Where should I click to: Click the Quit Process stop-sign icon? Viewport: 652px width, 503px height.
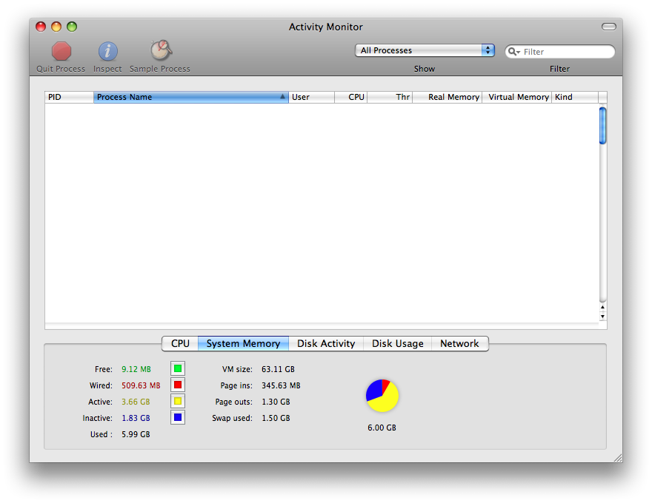click(61, 52)
